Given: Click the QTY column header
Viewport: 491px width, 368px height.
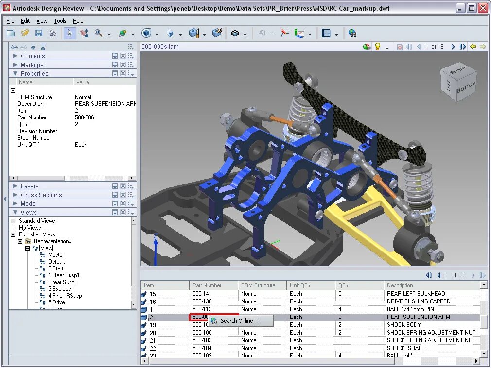Looking at the screenshot, I should click(x=359, y=285).
